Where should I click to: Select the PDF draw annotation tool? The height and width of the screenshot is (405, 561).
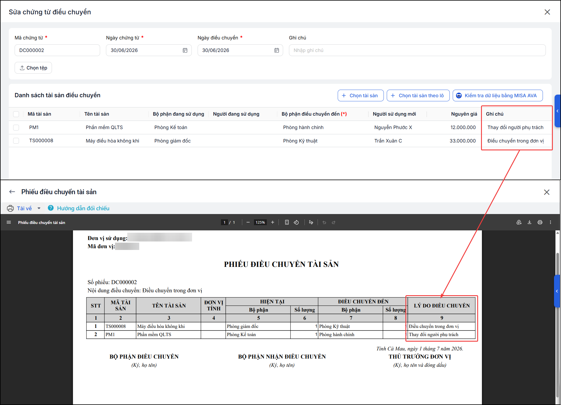pyautogui.click(x=311, y=222)
